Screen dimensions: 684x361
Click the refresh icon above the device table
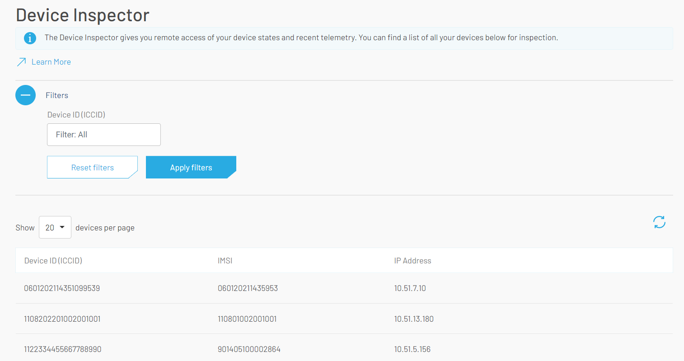[659, 222]
